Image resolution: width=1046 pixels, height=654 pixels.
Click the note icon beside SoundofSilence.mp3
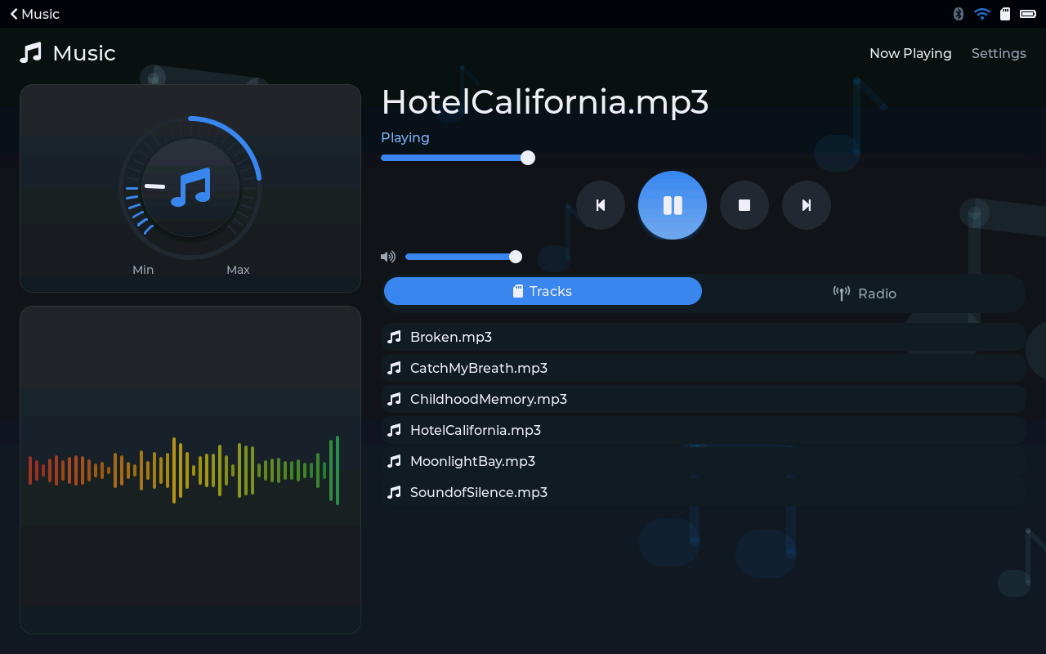[x=394, y=492]
